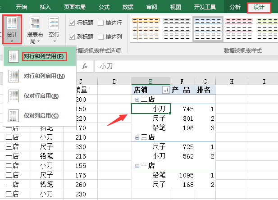Viewport: 278px width, 200px height.
Task: Select the 设计 ribbon tab
Action: [x=259, y=8]
